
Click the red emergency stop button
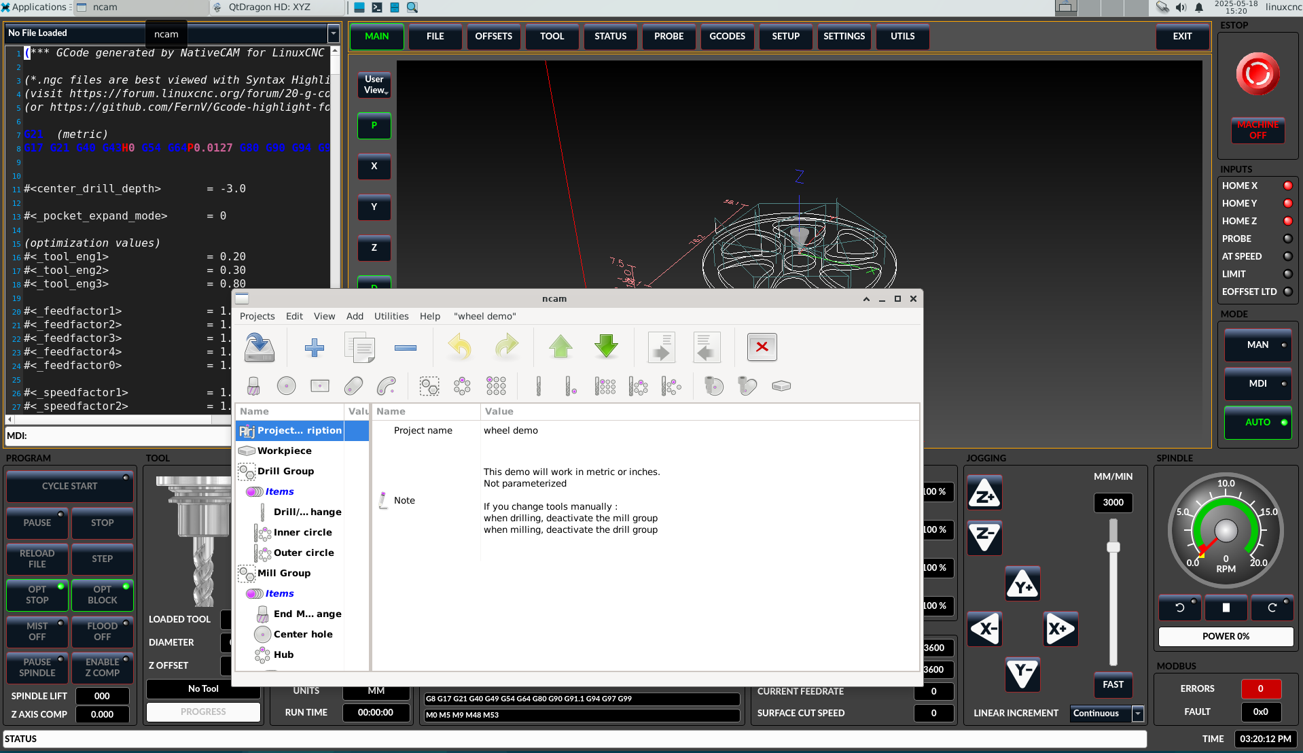(x=1257, y=73)
